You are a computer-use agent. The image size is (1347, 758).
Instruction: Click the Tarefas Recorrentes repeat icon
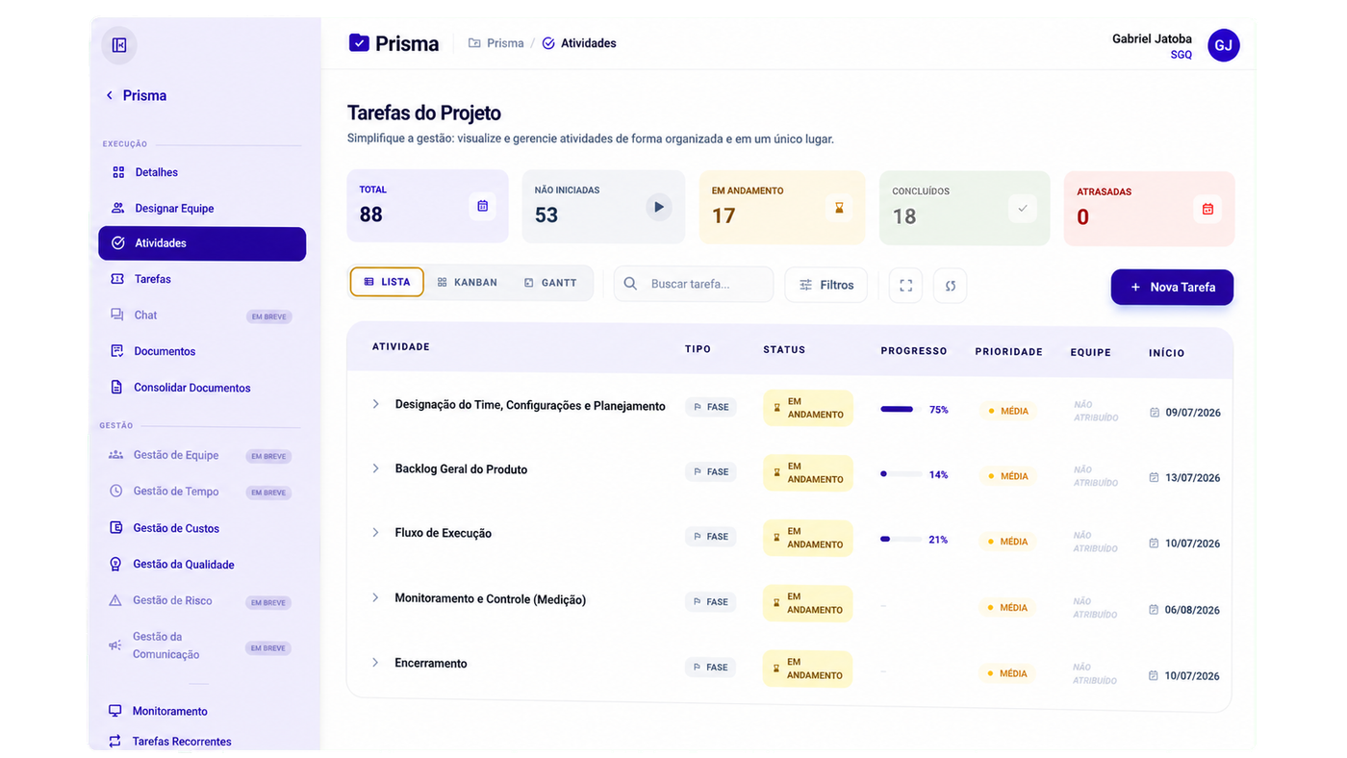pyautogui.click(x=115, y=742)
